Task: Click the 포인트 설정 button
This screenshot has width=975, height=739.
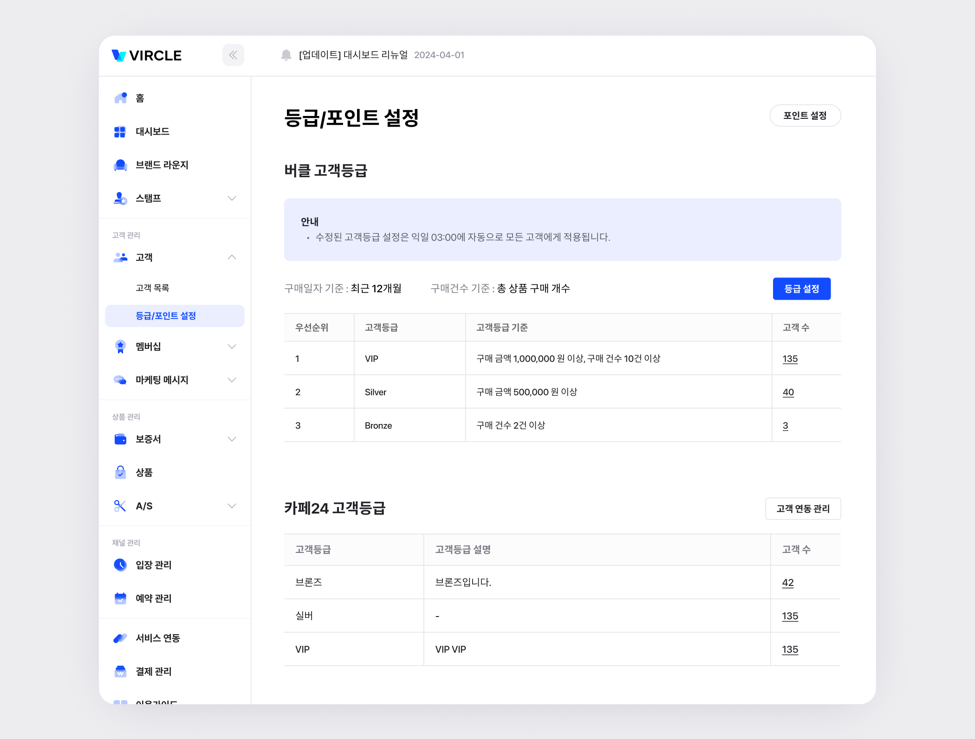Action: [x=805, y=116]
